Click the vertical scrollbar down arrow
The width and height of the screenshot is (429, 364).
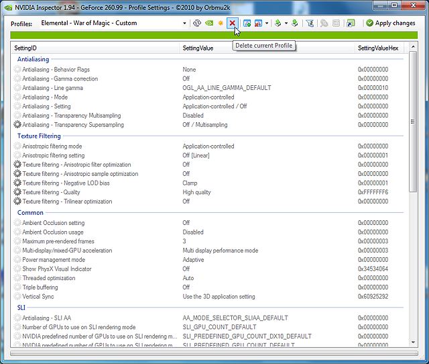(413, 343)
